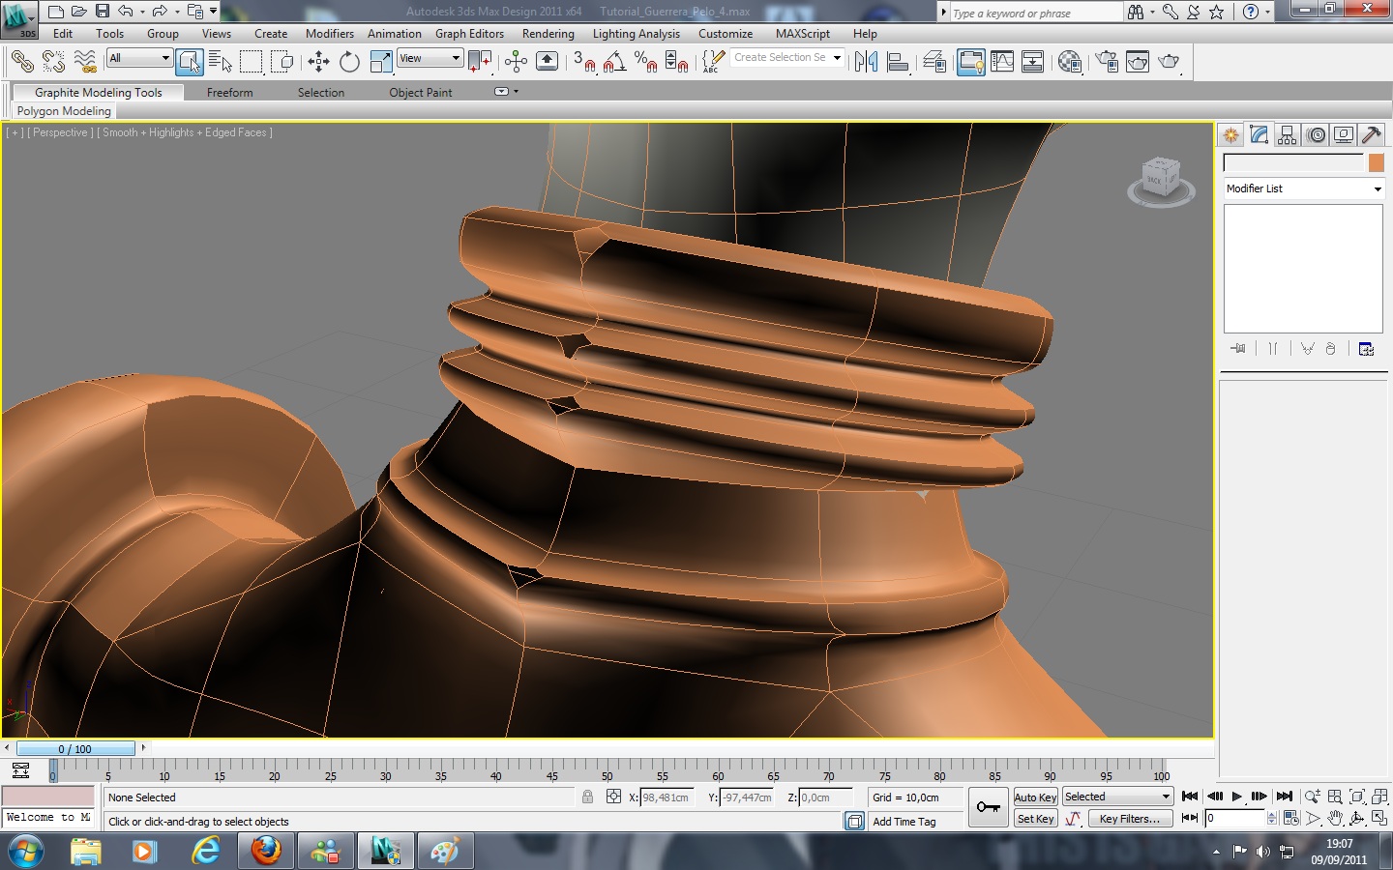Screen dimensions: 1393x870
Task: Open the selection filter All dropdown
Action: 139,59
